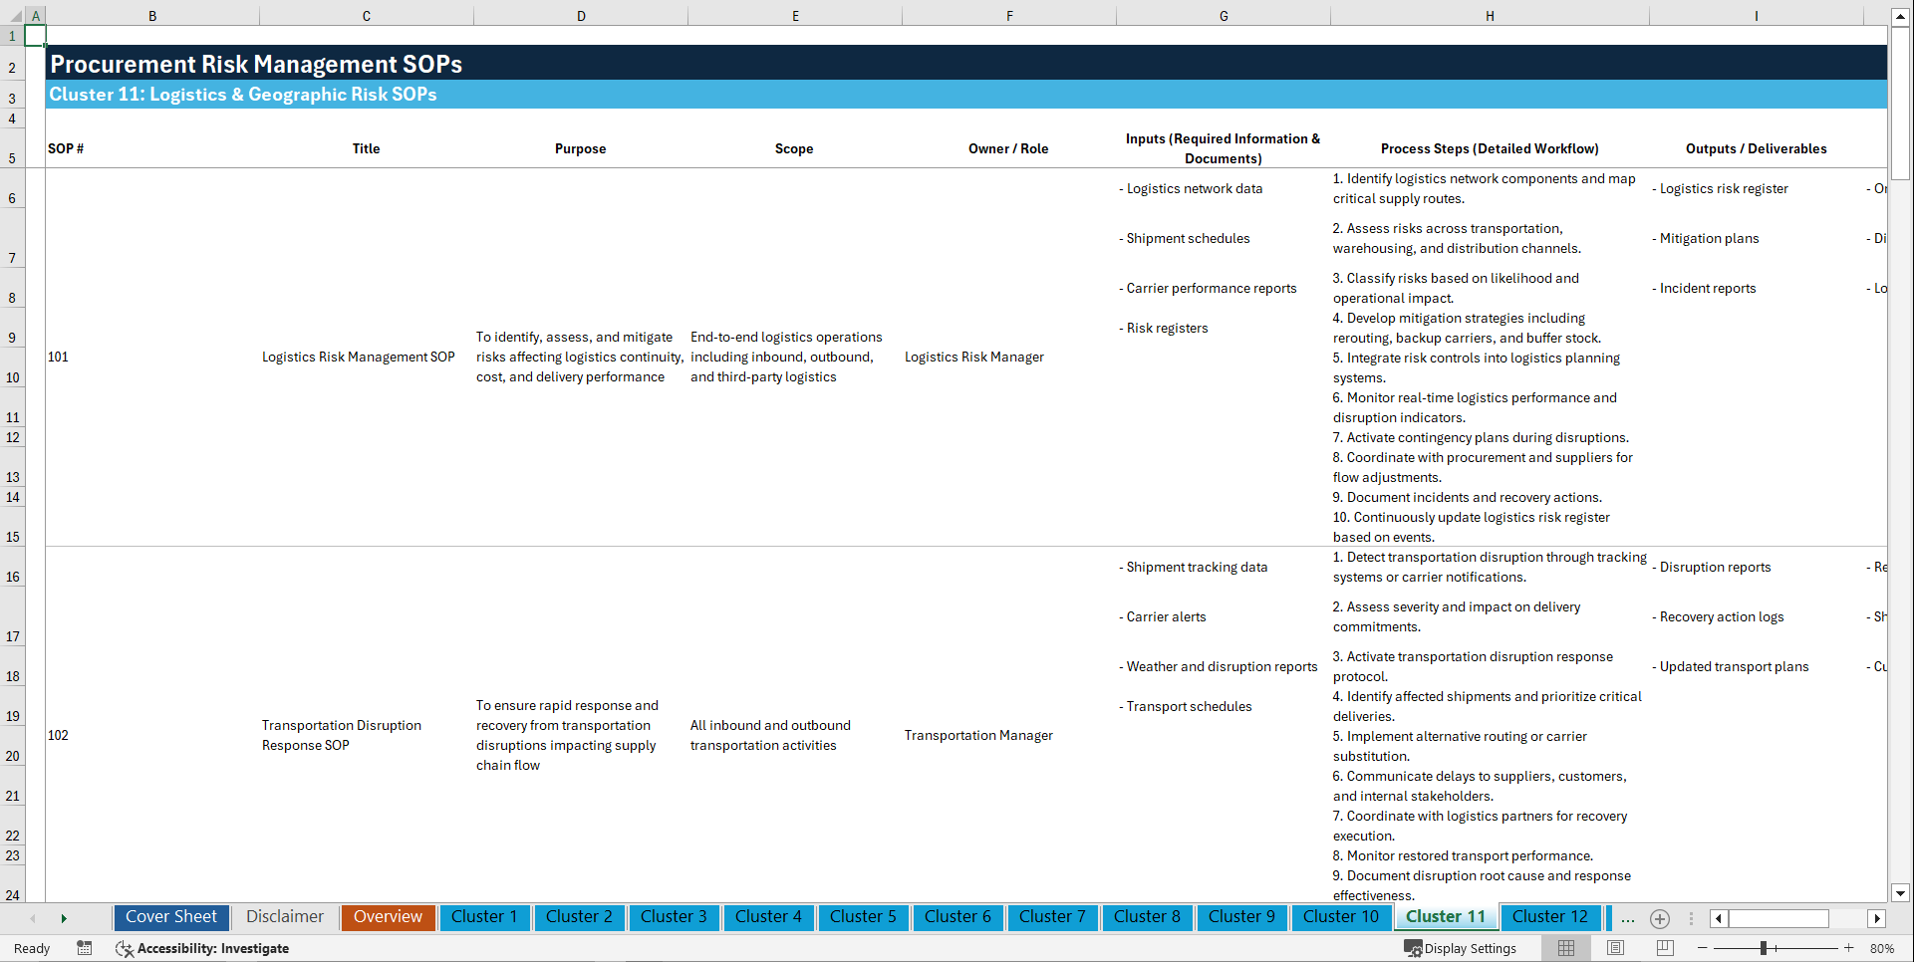Select the 'Owner / Role' header cell
The height and width of the screenshot is (962, 1914).
(1009, 148)
